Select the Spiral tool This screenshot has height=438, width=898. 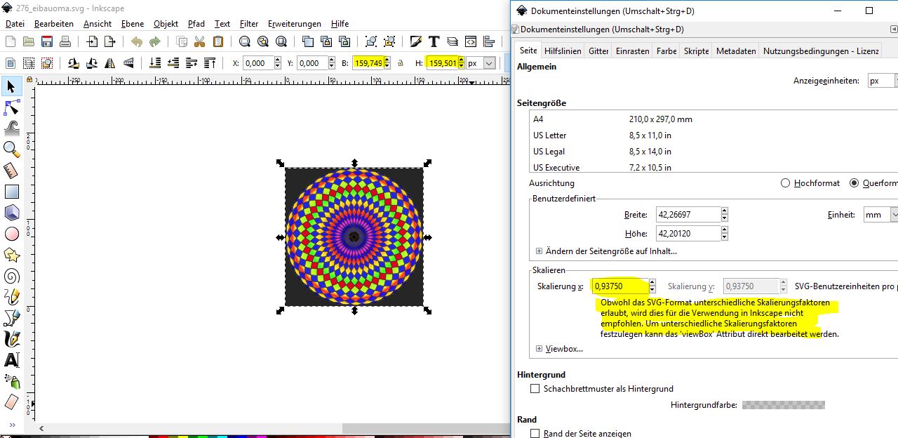click(x=11, y=276)
